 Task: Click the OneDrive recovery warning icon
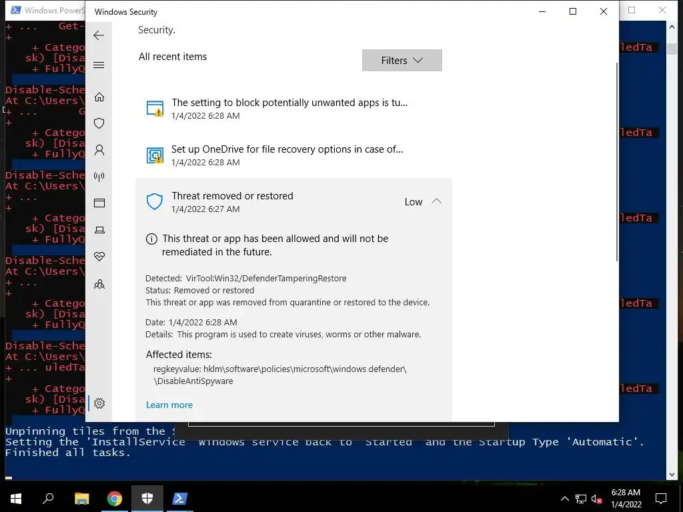155,155
